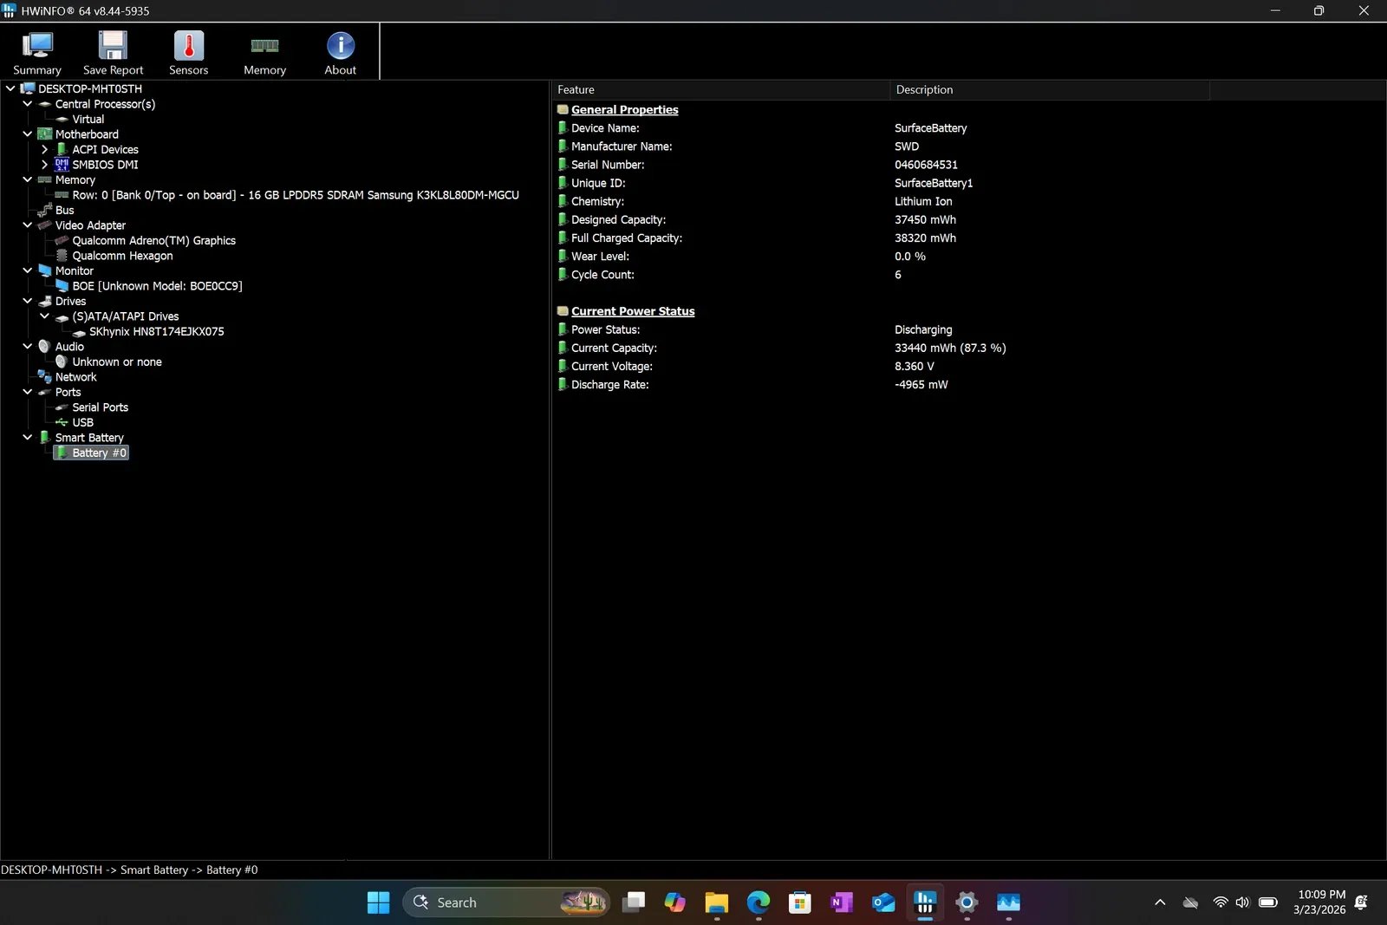This screenshot has height=925, width=1387.
Task: Click the HWiNFO icon in the taskbar
Action: pyautogui.click(x=924, y=902)
